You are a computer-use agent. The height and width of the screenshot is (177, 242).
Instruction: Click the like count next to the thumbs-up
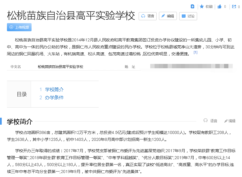(x=225, y=6)
